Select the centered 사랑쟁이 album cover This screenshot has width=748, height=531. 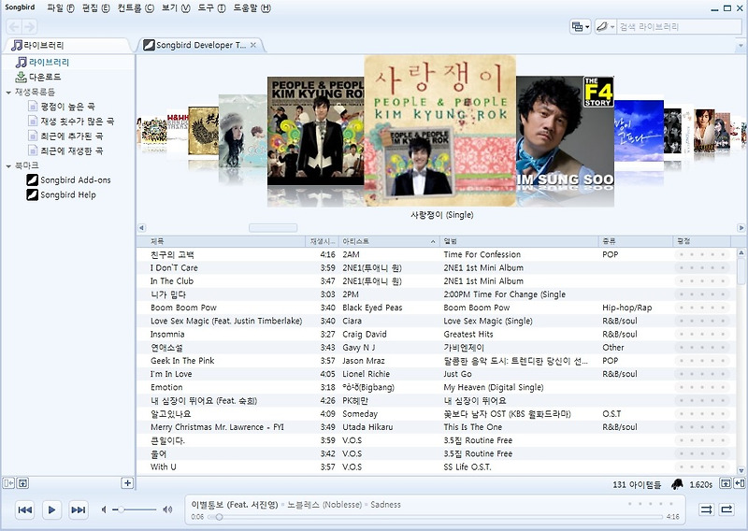pyautogui.click(x=439, y=131)
